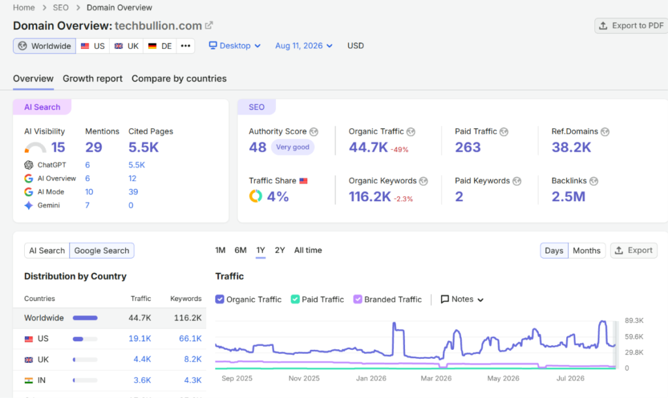Open IN traffic value 3.6K
668x398 pixels.
click(x=142, y=380)
